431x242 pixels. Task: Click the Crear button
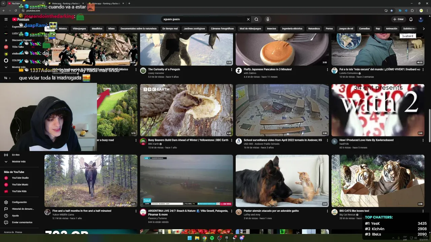398,19
